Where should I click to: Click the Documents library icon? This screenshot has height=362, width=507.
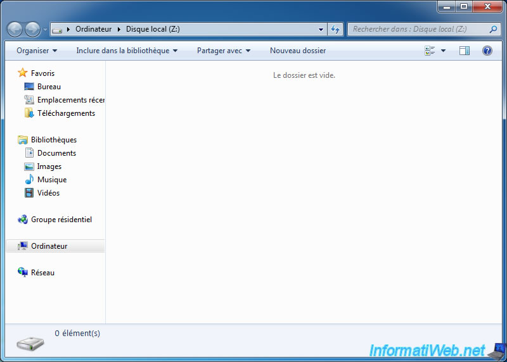(x=29, y=153)
